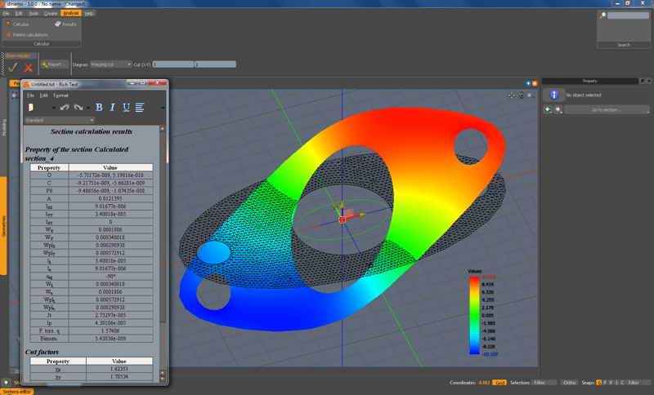Image resolution: width=654 pixels, height=395 pixels.
Task: Click the pan arrows icon in the viewport
Action: click(x=512, y=95)
